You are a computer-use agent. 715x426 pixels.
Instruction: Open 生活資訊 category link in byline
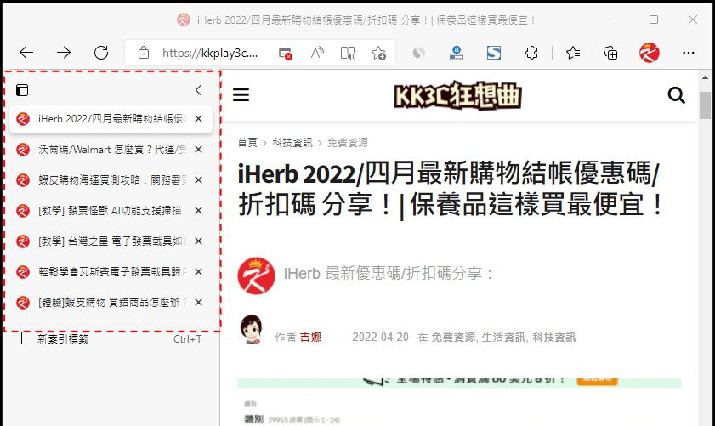tap(503, 338)
